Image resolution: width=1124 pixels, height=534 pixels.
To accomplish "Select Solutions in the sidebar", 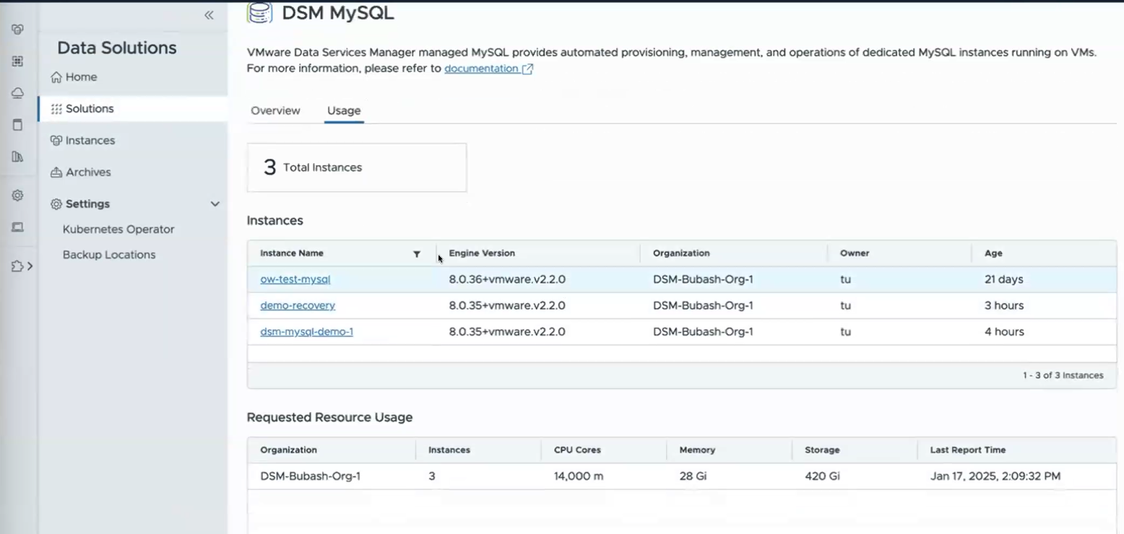I will [x=90, y=109].
